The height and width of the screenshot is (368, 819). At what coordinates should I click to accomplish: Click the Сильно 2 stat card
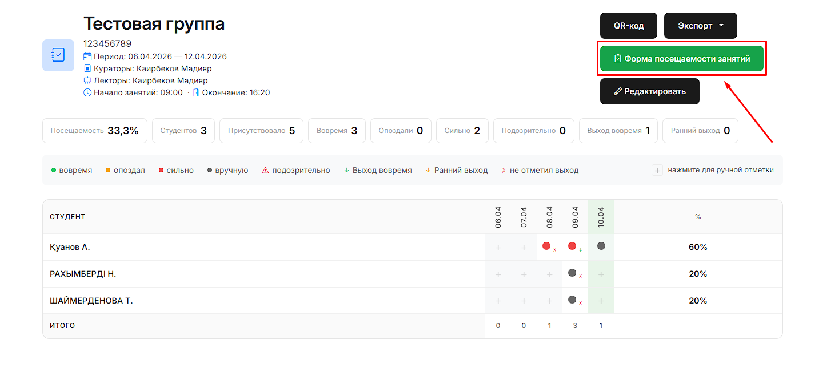point(462,131)
